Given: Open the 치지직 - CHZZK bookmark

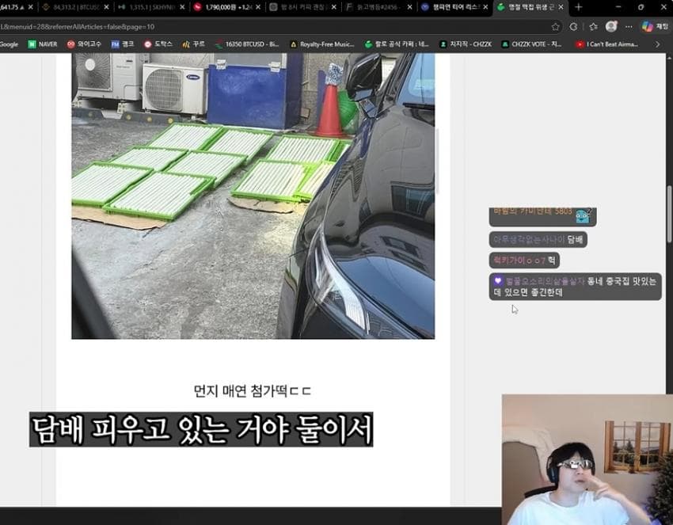Looking at the screenshot, I should [x=466, y=44].
